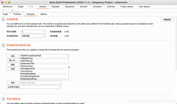This screenshot has width=177, height=104.
Task: Select the Intruder tab
Action: point(43,6)
